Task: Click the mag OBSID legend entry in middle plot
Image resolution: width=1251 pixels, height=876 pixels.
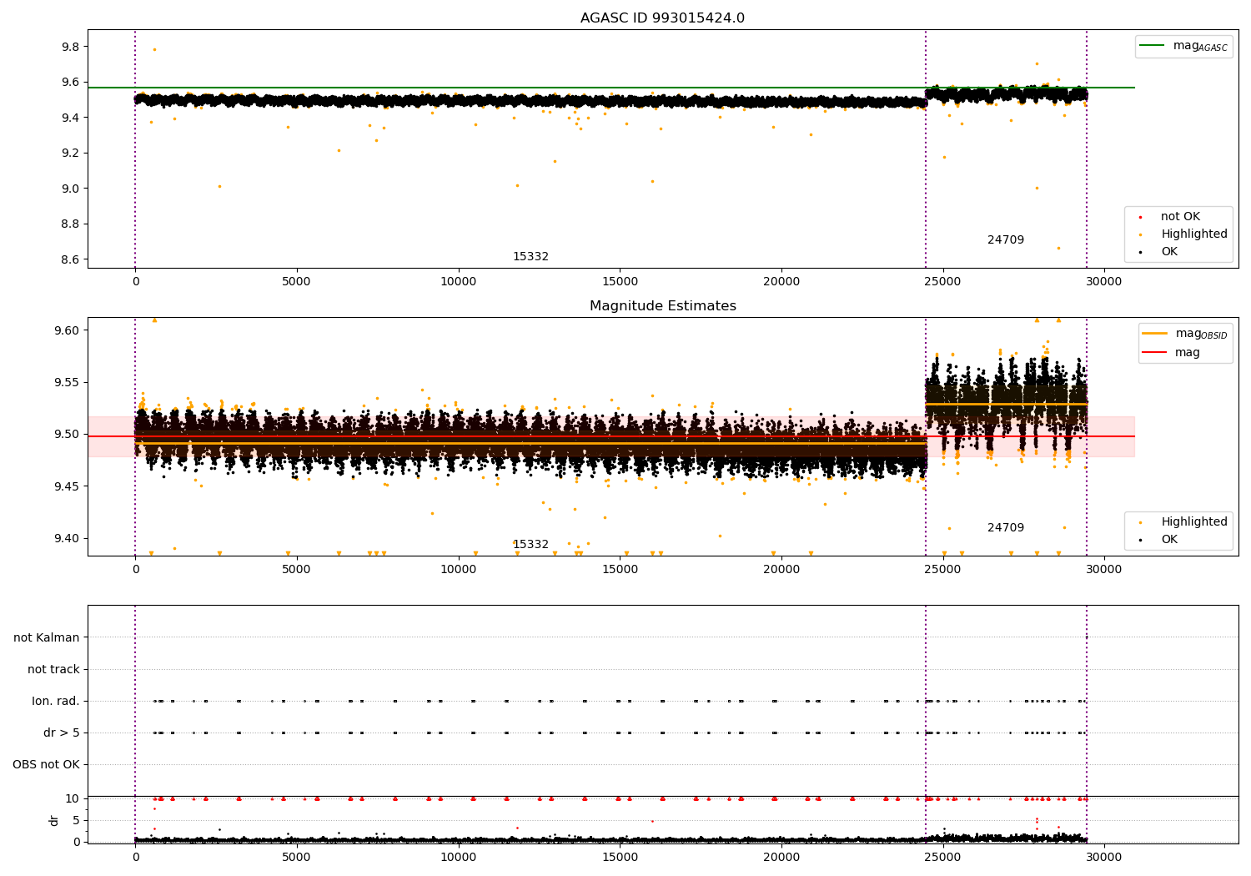Action: pos(1185,334)
